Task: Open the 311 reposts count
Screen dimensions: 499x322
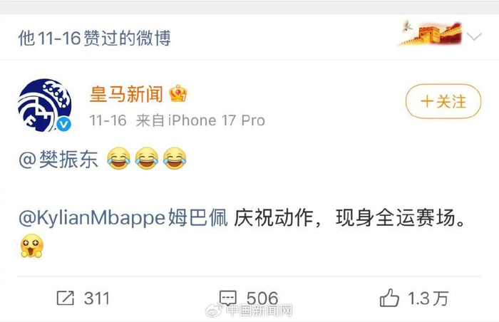Action: pyautogui.click(x=97, y=298)
